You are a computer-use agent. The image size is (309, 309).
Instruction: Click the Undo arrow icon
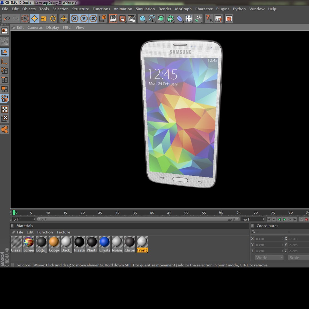7,19
